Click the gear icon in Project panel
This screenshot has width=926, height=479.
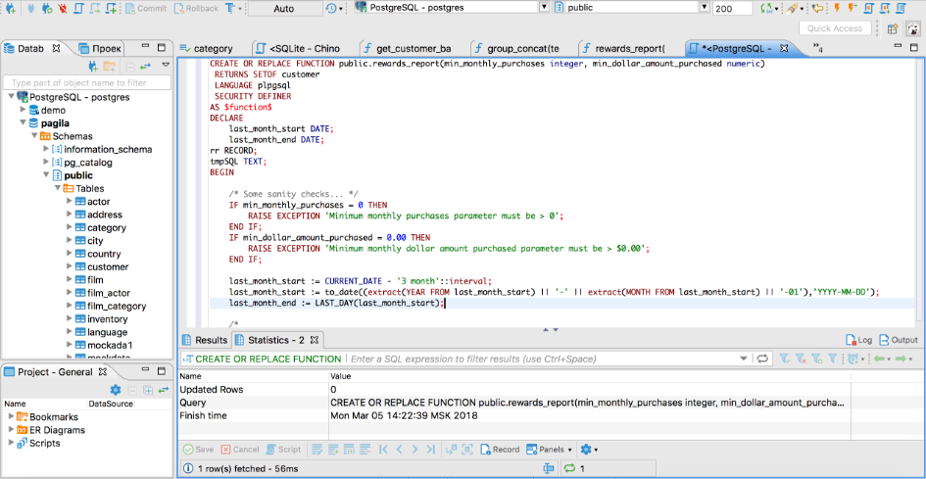pos(116,390)
